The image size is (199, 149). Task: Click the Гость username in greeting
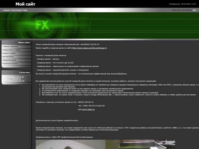[x=188, y=10]
